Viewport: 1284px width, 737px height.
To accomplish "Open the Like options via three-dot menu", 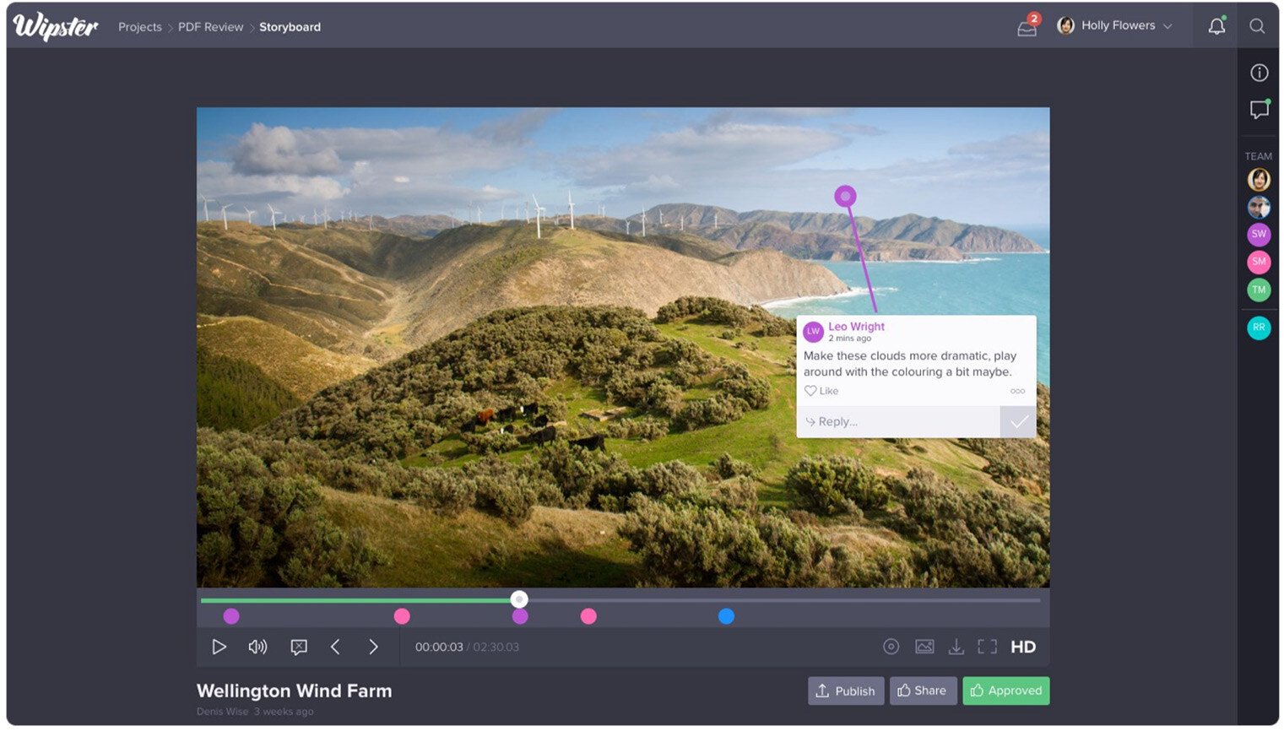I will coord(1017,391).
